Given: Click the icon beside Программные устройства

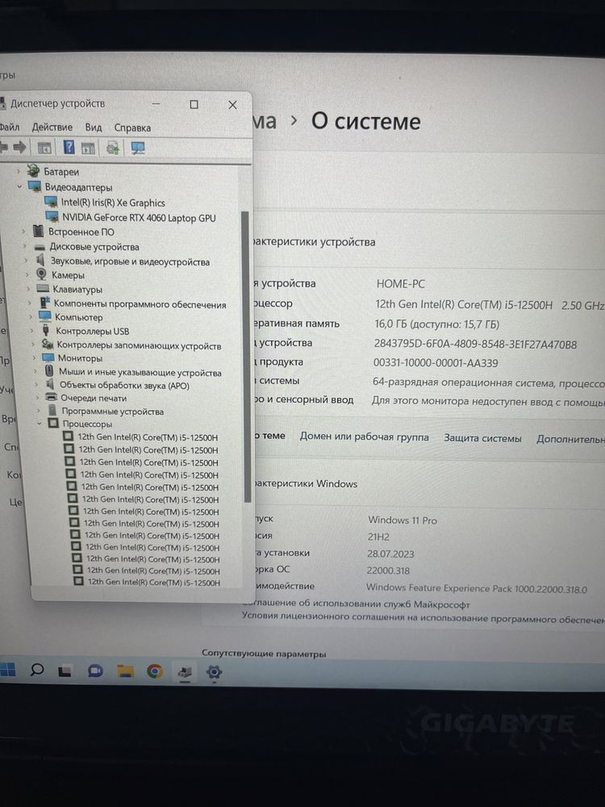Looking at the screenshot, I should coord(52,411).
